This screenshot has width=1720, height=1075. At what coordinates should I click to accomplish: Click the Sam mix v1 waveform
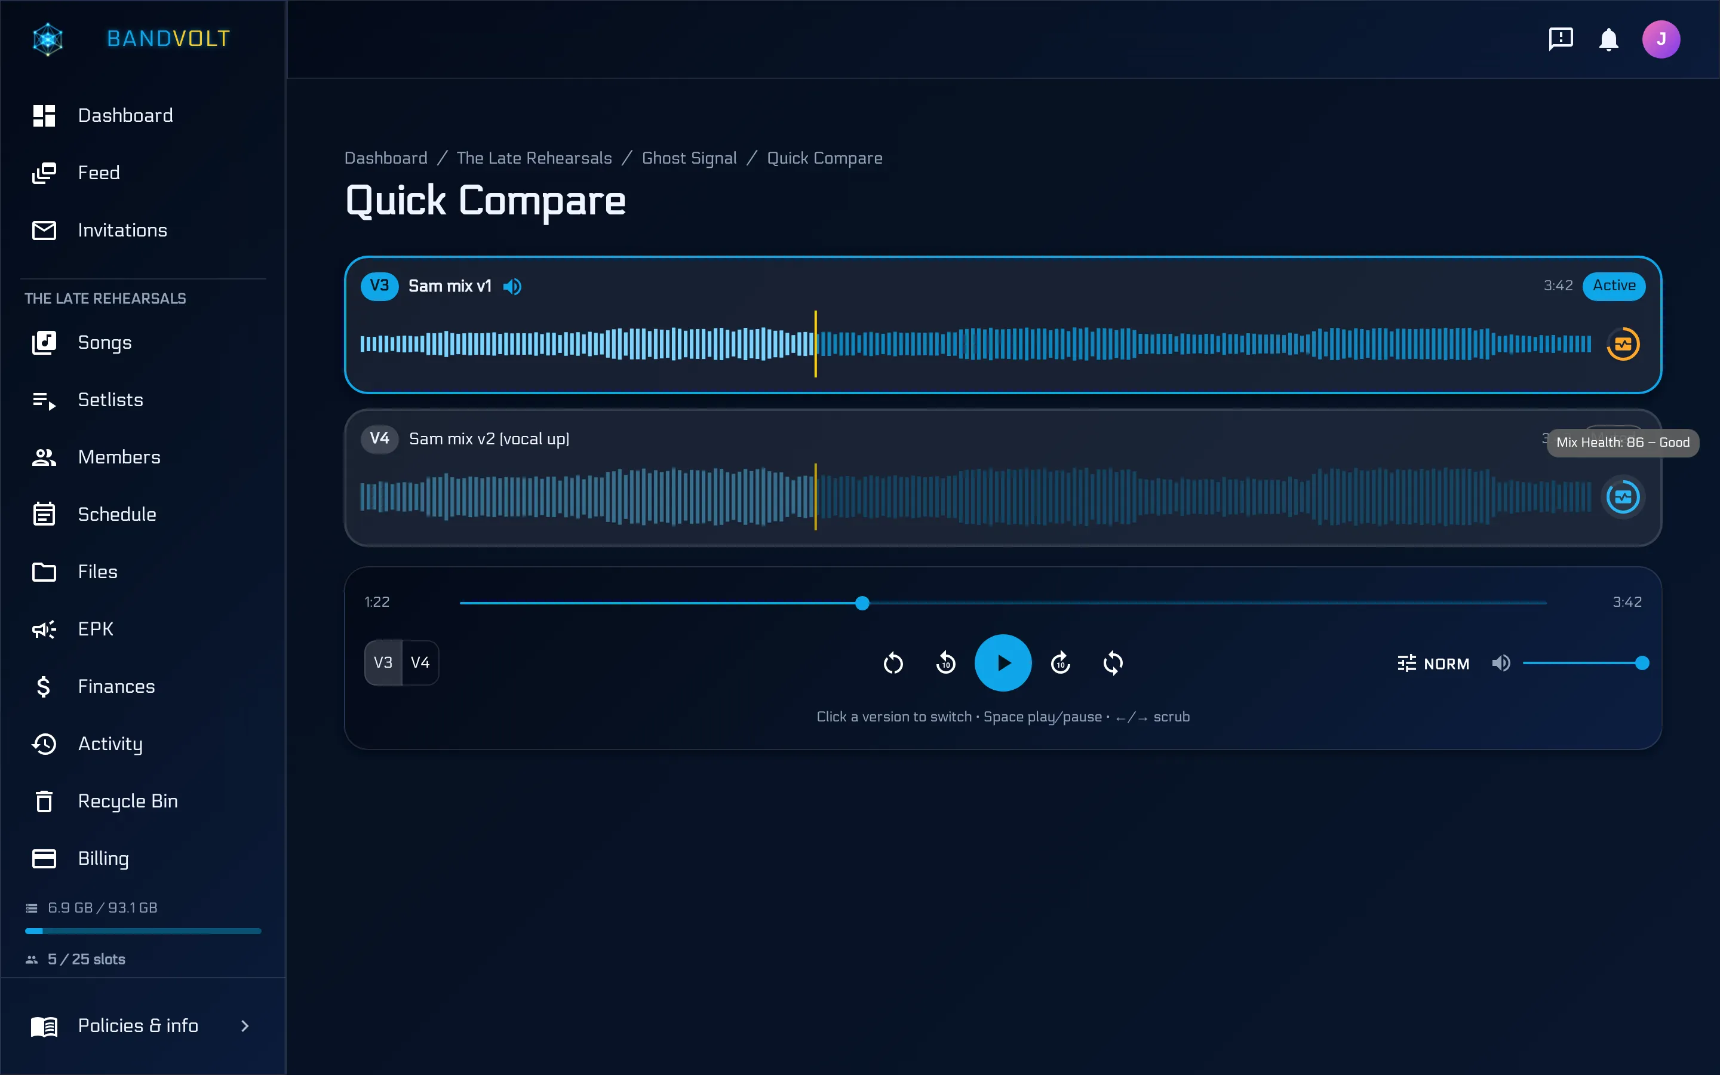[x=975, y=344]
